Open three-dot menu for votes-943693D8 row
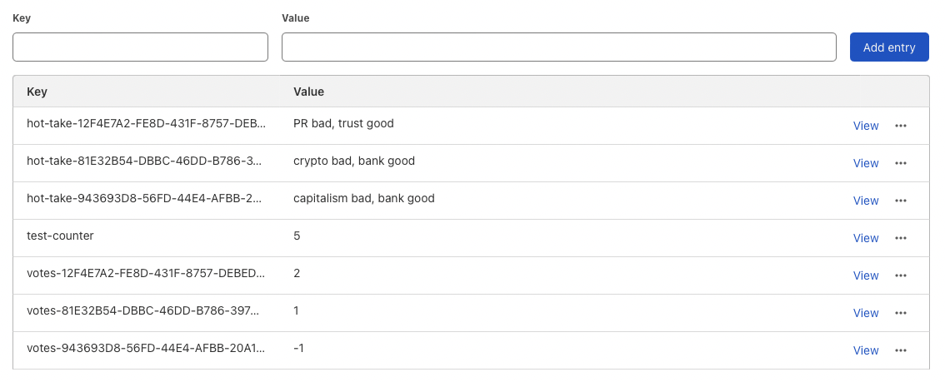Screen dimensions: 945x382 click(x=900, y=350)
